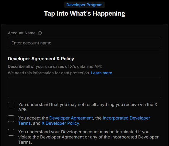The width and height of the screenshot is (169, 146).
Task: Click the Account Name info icon
Action: click(40, 33)
